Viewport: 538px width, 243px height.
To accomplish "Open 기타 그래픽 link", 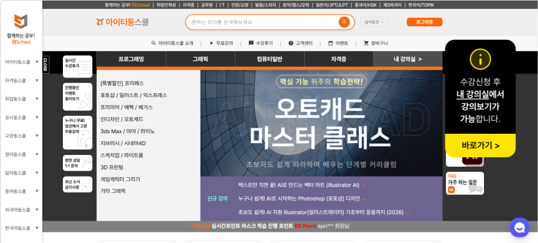I will 113,191.
